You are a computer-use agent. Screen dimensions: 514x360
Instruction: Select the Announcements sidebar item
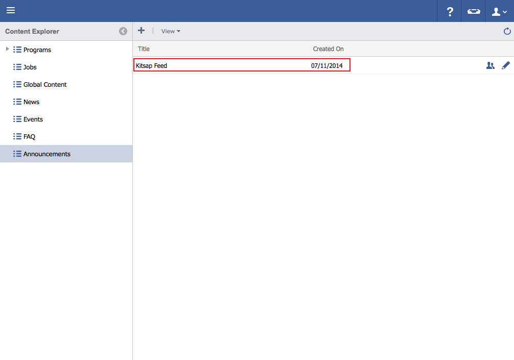tap(46, 154)
